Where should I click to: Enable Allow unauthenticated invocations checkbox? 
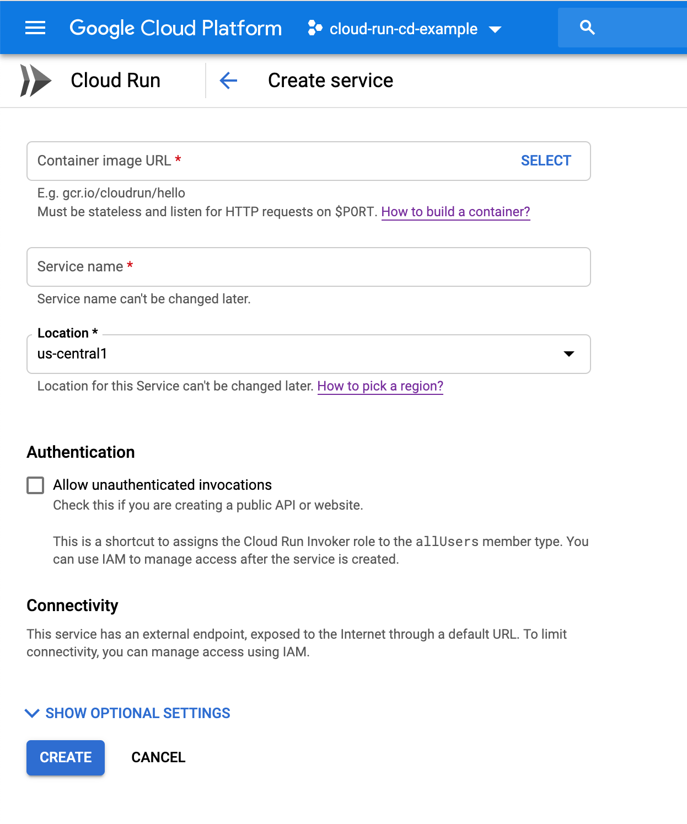click(x=35, y=485)
